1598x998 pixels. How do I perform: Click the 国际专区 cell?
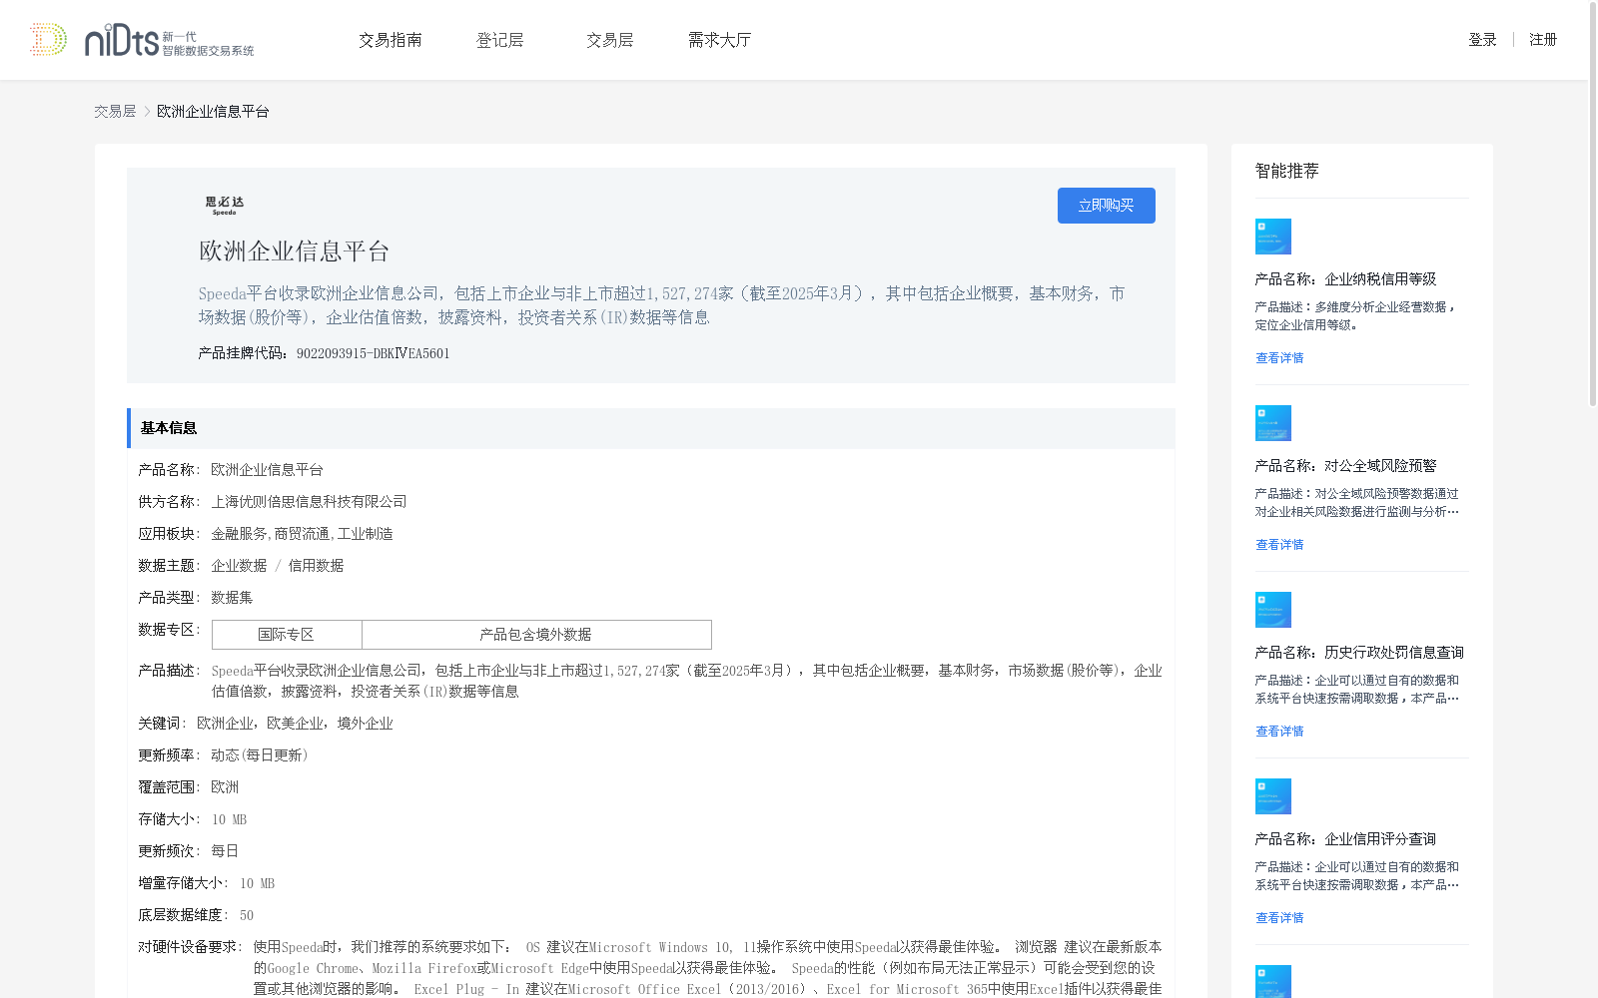287,635
